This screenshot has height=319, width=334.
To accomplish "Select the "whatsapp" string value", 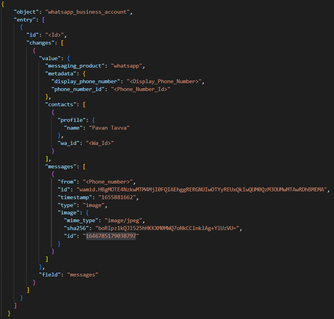I will [x=126, y=66].
